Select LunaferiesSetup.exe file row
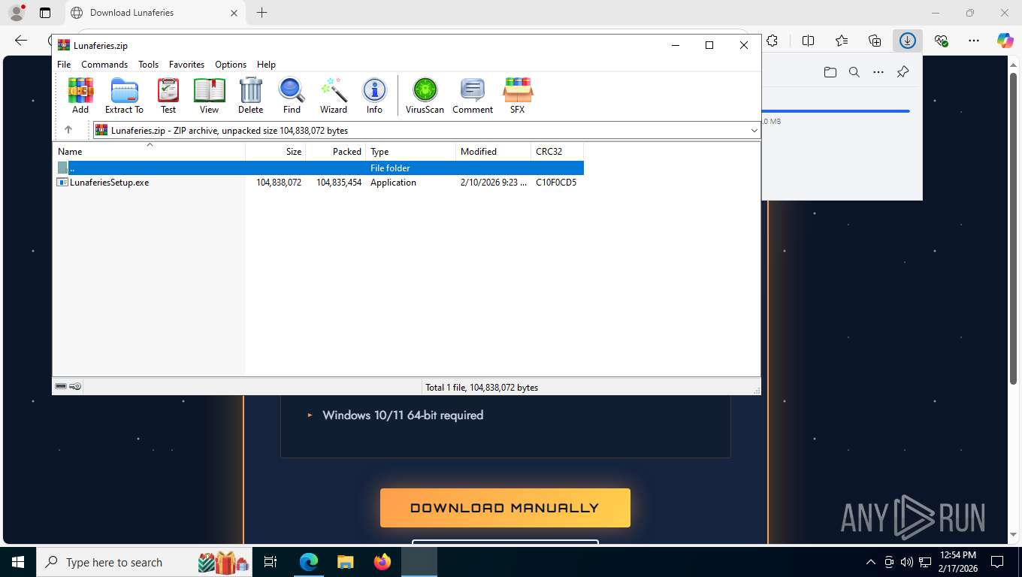The width and height of the screenshot is (1022, 577). [319, 183]
